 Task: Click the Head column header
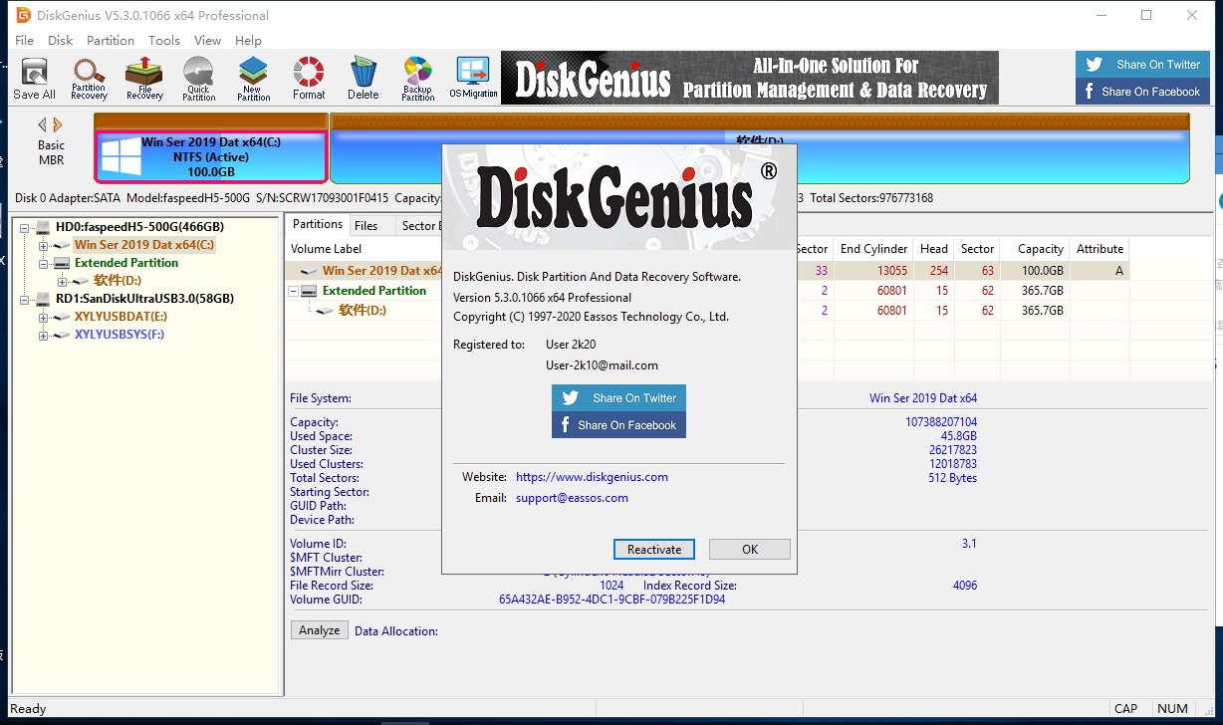(x=934, y=249)
